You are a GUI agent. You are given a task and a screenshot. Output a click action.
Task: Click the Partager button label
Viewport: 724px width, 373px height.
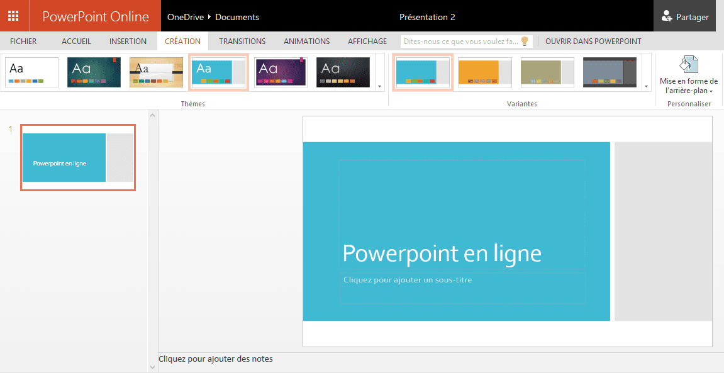click(692, 17)
